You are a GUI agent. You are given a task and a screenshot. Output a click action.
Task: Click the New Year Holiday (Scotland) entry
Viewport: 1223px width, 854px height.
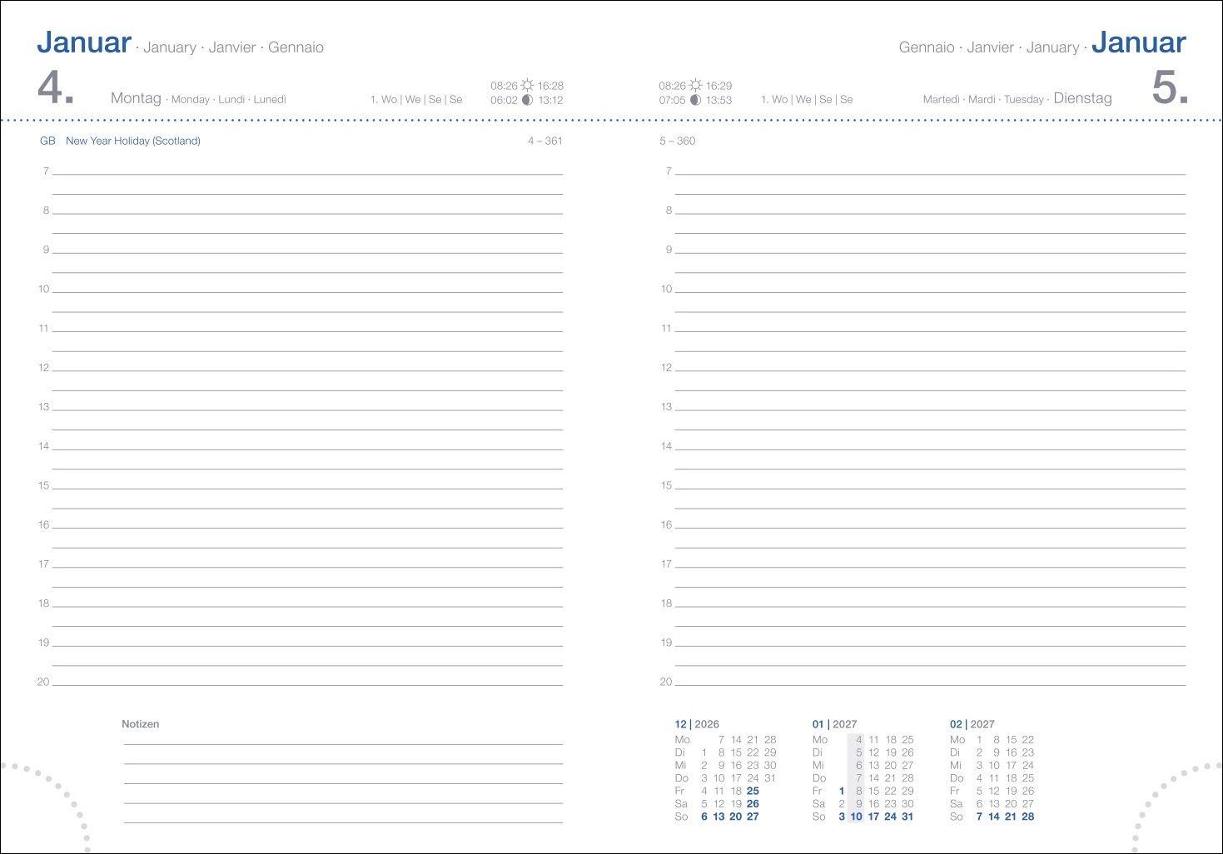(x=133, y=141)
